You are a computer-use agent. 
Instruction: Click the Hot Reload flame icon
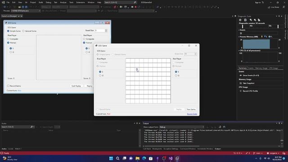point(115,7)
